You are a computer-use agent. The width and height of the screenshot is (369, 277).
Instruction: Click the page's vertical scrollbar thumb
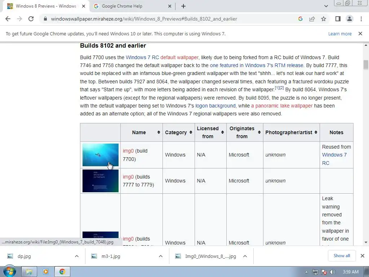(x=365, y=65)
